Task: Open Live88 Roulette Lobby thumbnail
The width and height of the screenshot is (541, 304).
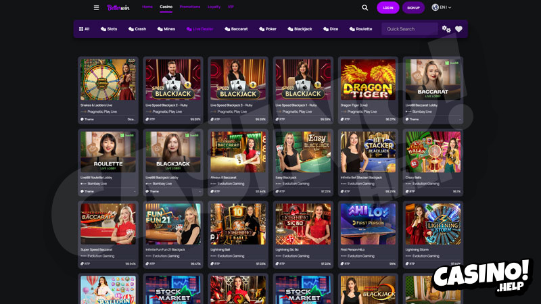Action: 108,151
